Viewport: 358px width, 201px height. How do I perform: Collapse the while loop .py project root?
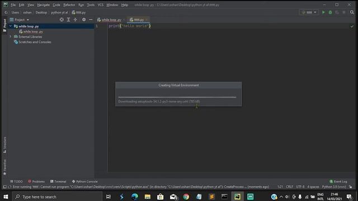10,26
